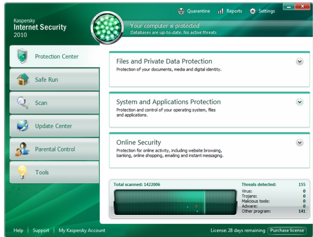This screenshot has height=237, width=313.
Task: Minimize the Kaspersky window
Action: click(x=289, y=6)
